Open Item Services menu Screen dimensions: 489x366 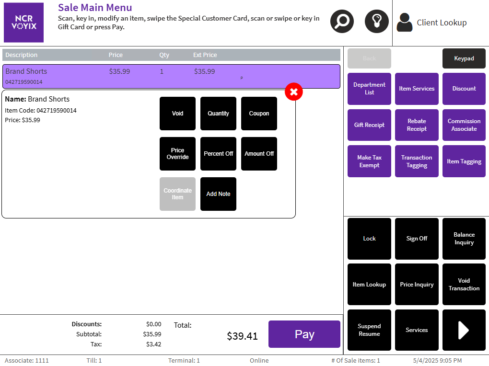pos(417,89)
